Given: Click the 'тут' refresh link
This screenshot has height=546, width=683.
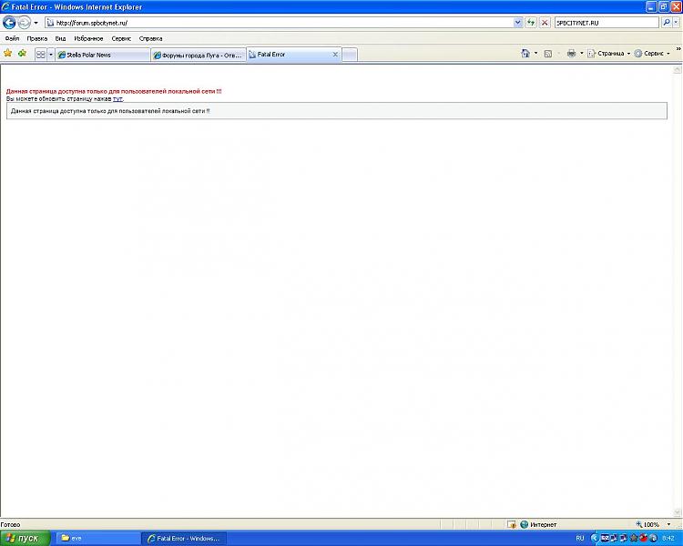Looking at the screenshot, I should [x=117, y=98].
